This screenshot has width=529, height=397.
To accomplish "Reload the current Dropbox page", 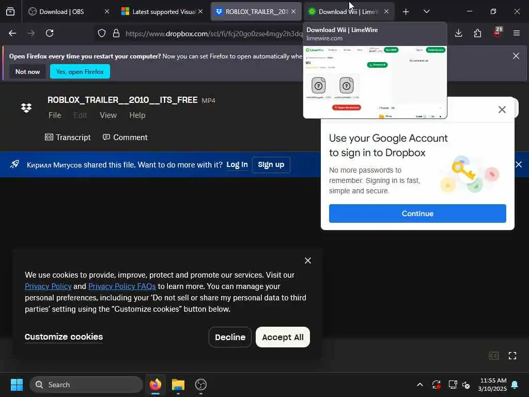I will click(50, 33).
